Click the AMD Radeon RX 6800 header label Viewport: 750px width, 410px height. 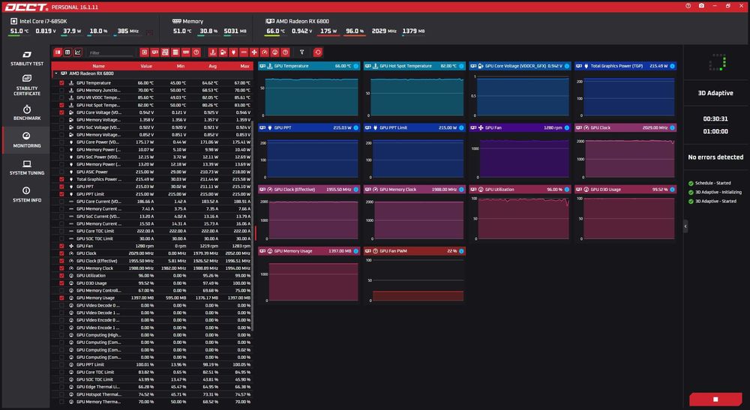coord(302,22)
